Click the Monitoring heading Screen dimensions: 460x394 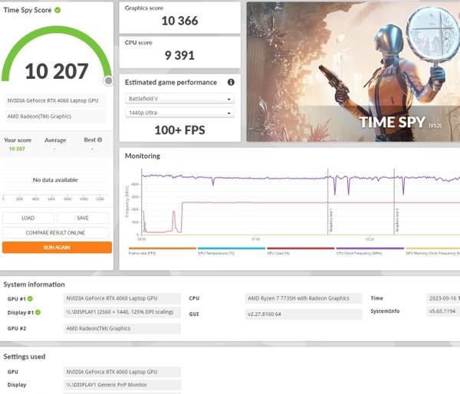point(143,156)
